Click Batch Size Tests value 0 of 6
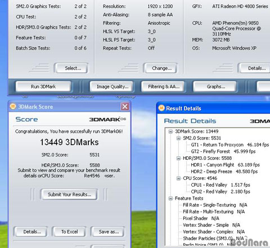Screen dimensions: 270x248 point(80,48)
